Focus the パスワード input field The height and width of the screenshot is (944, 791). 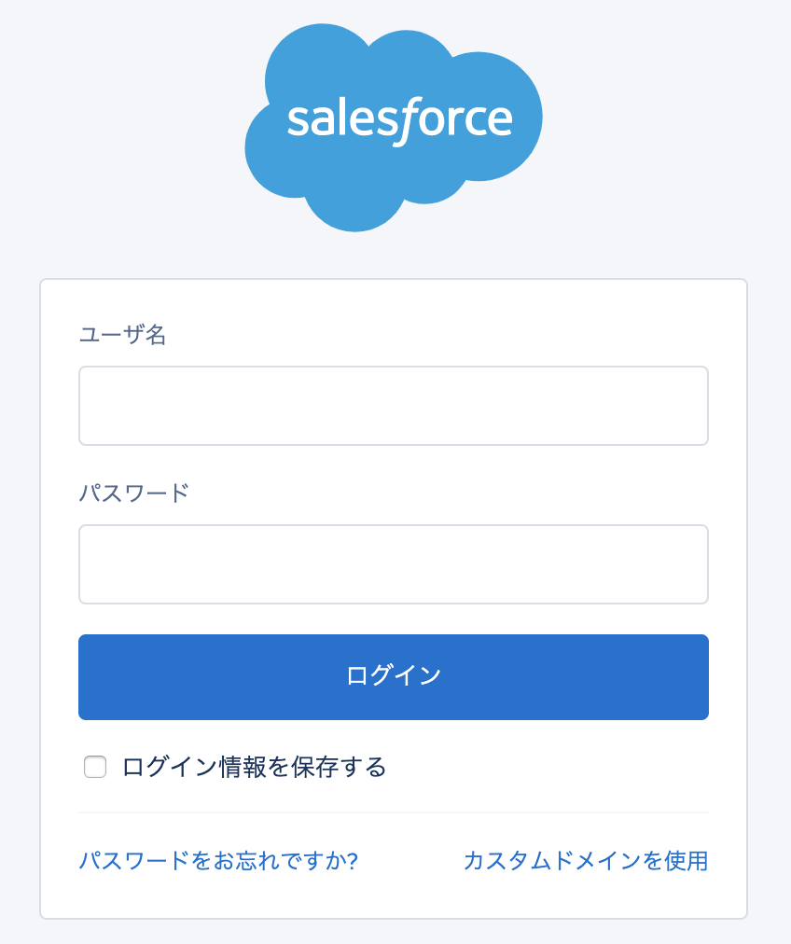[x=394, y=564]
